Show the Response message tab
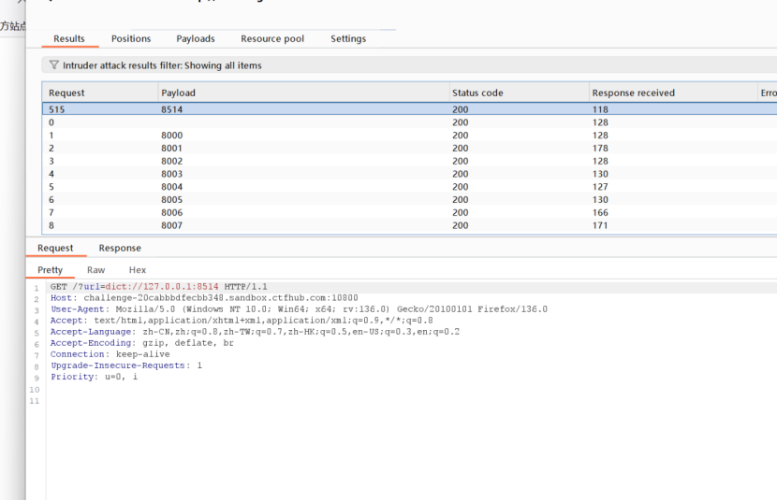 (x=120, y=248)
